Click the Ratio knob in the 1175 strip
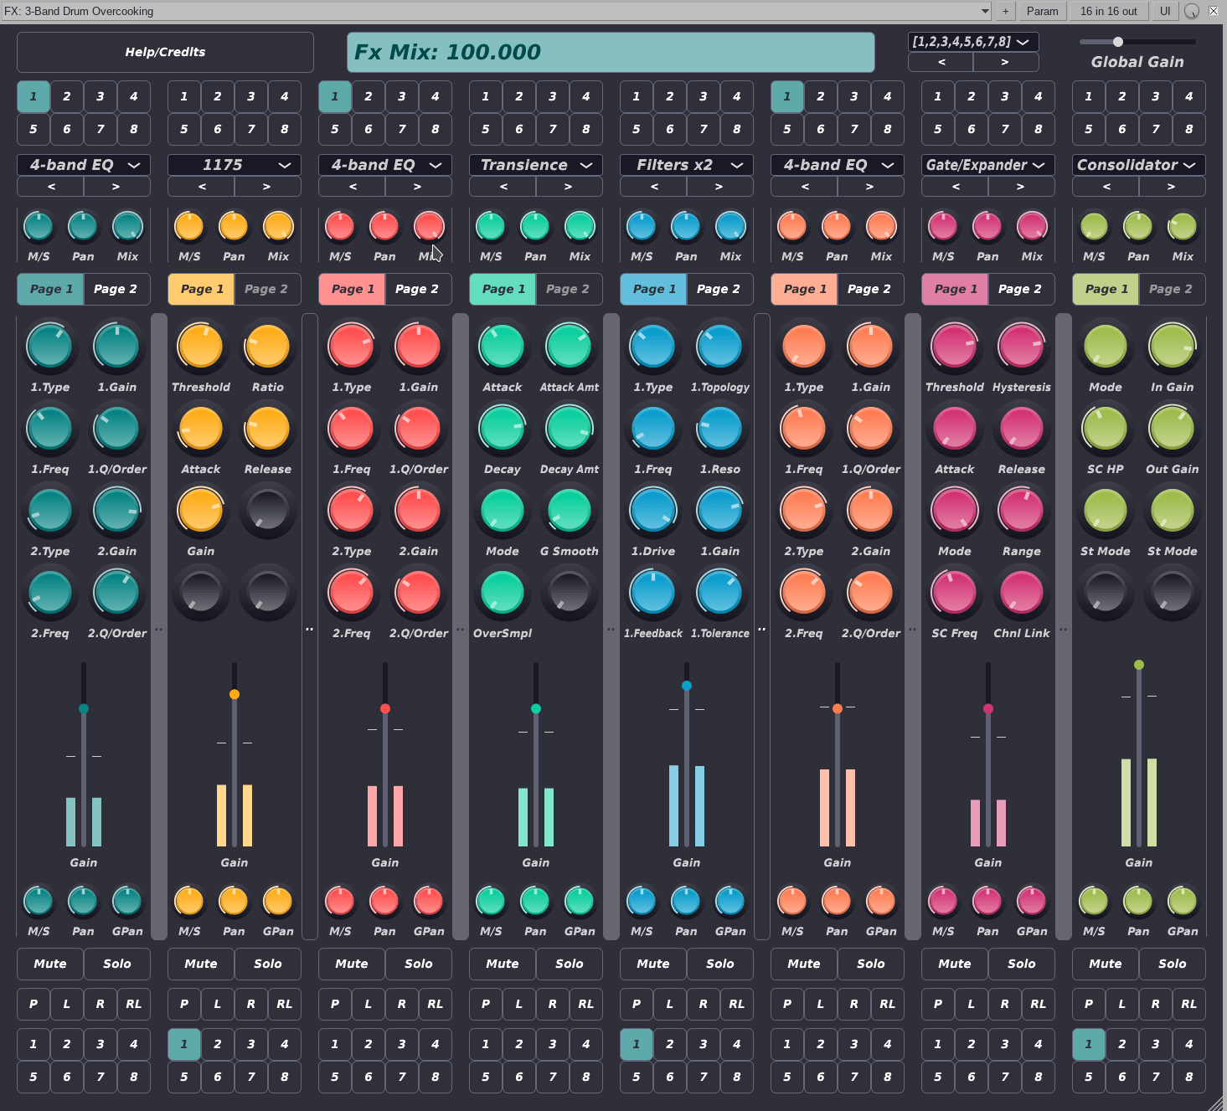This screenshot has width=1227, height=1111. pyautogui.click(x=267, y=347)
